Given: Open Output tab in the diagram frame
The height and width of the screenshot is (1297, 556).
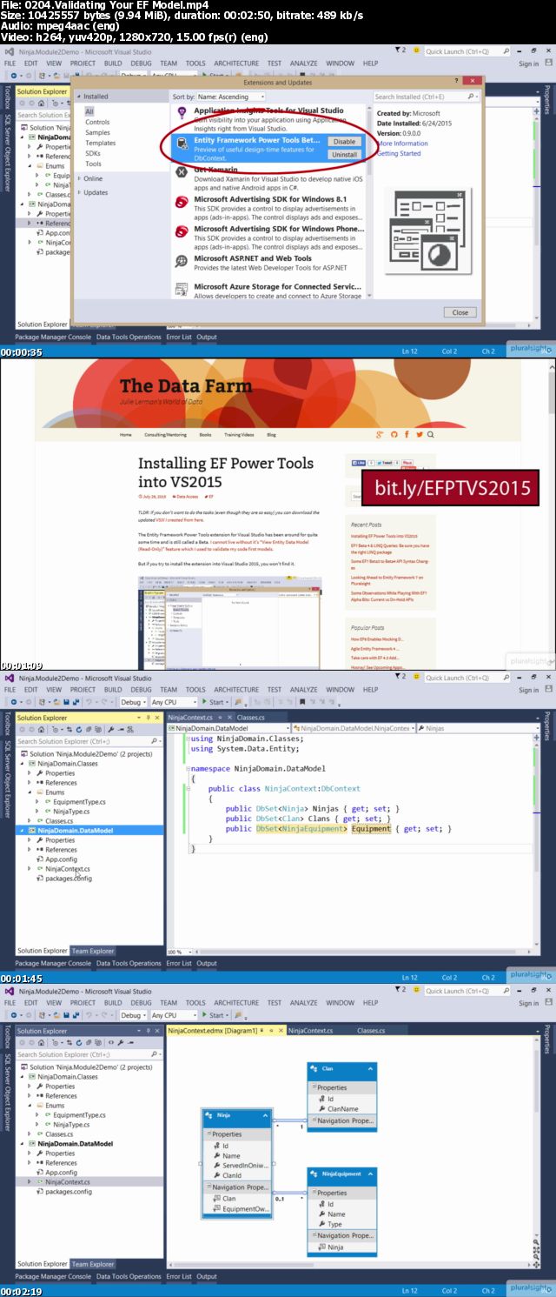Looking at the screenshot, I should (207, 1276).
